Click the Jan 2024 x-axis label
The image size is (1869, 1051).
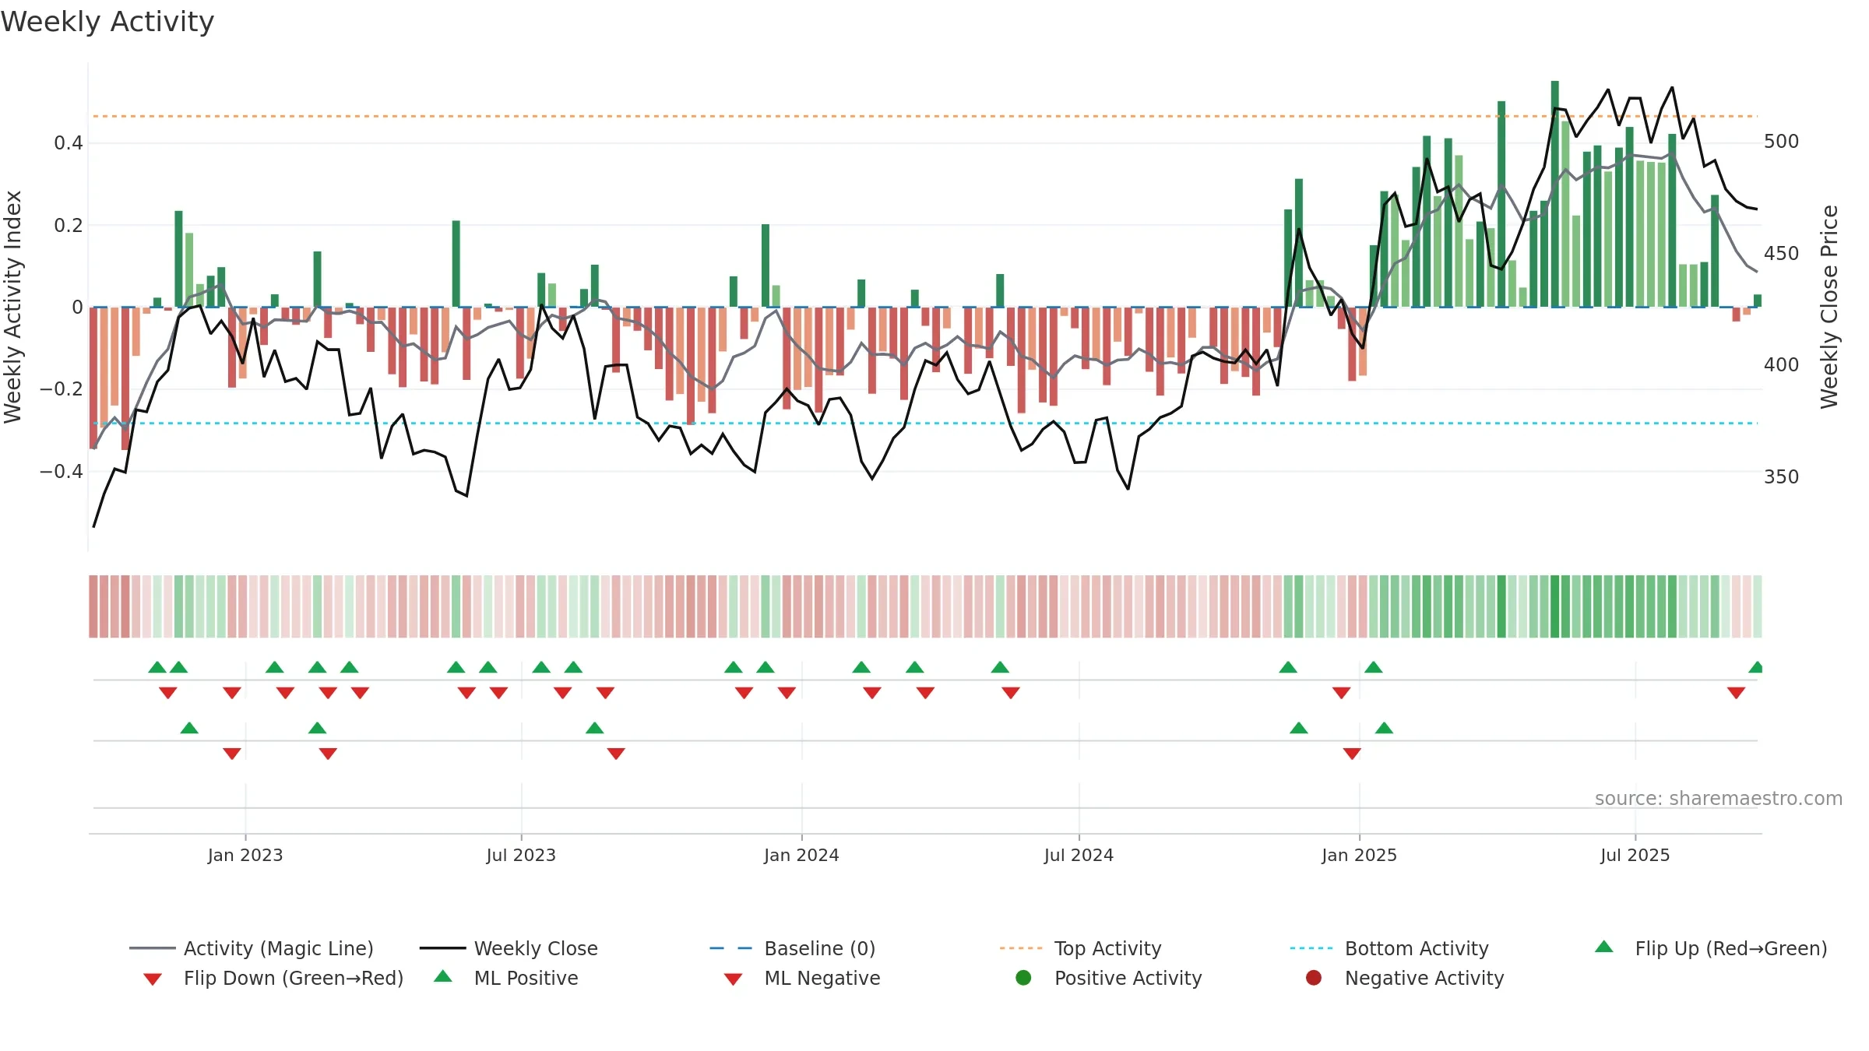click(801, 855)
